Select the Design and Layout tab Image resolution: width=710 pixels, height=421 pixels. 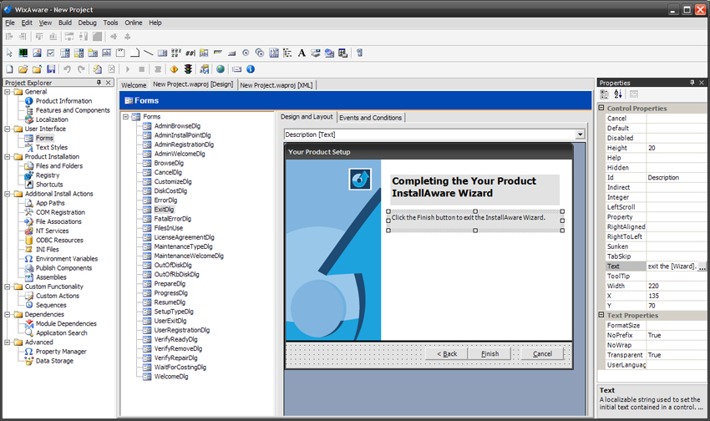coord(307,117)
